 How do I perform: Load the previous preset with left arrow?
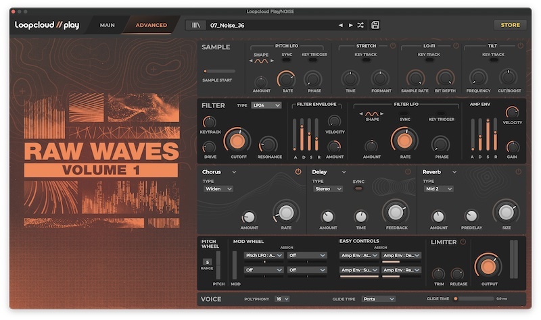tap(341, 25)
